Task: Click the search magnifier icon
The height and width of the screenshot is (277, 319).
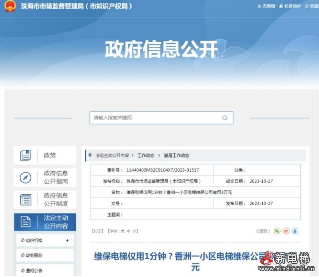Action: 224,118
